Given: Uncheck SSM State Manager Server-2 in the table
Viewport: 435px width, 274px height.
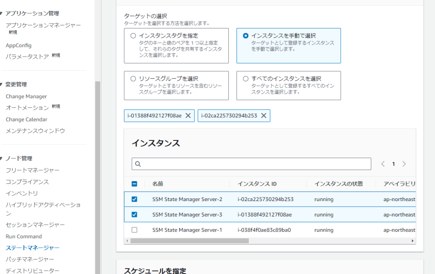Looking at the screenshot, I should coord(134,199).
